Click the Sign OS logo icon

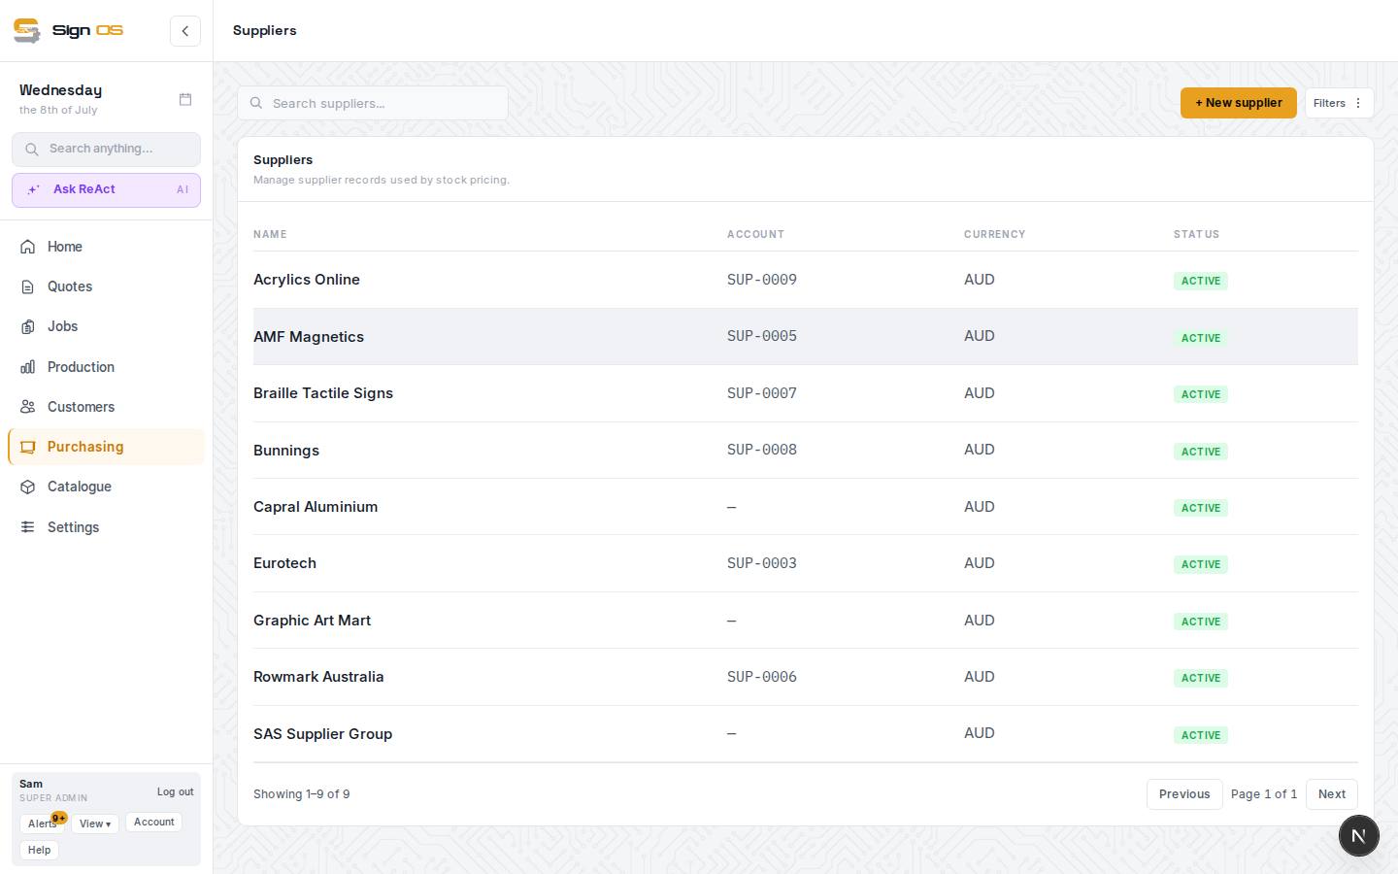coord(27,30)
